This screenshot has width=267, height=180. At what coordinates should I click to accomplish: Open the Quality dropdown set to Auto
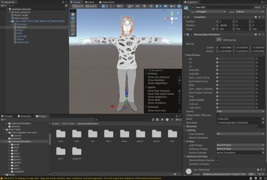click(240, 111)
